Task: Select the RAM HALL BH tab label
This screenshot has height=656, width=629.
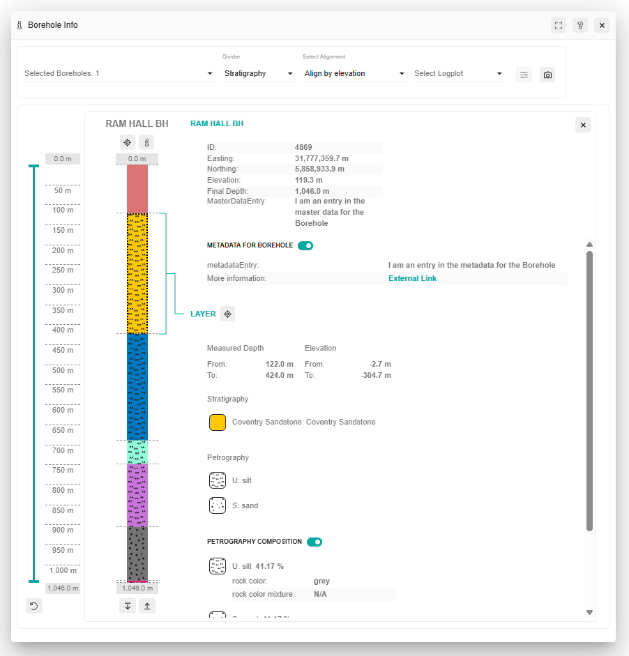Action: pyautogui.click(x=216, y=123)
